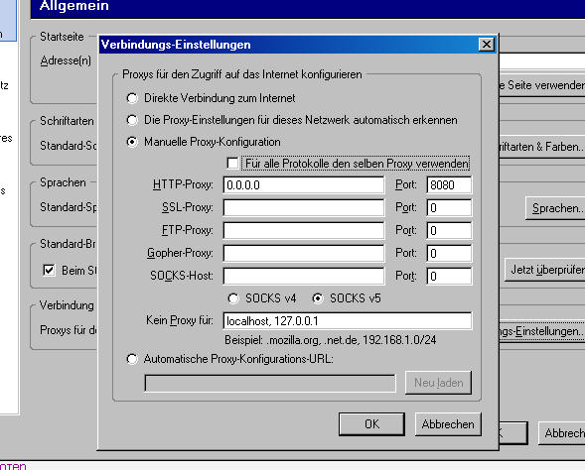Focus the FTP-Proxy address field
Viewport: 585px width, 470px height.
(303, 230)
